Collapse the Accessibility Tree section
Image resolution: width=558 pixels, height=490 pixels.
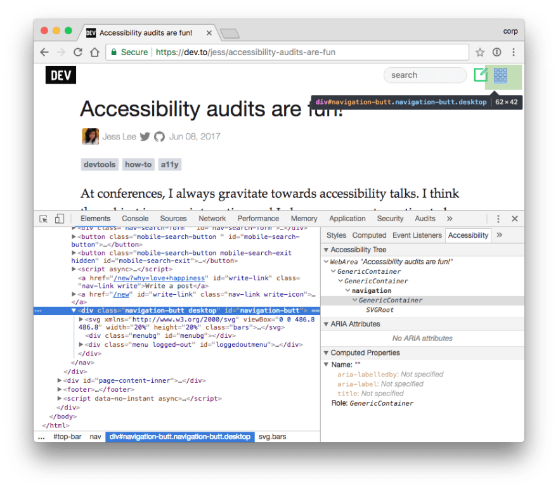click(326, 250)
